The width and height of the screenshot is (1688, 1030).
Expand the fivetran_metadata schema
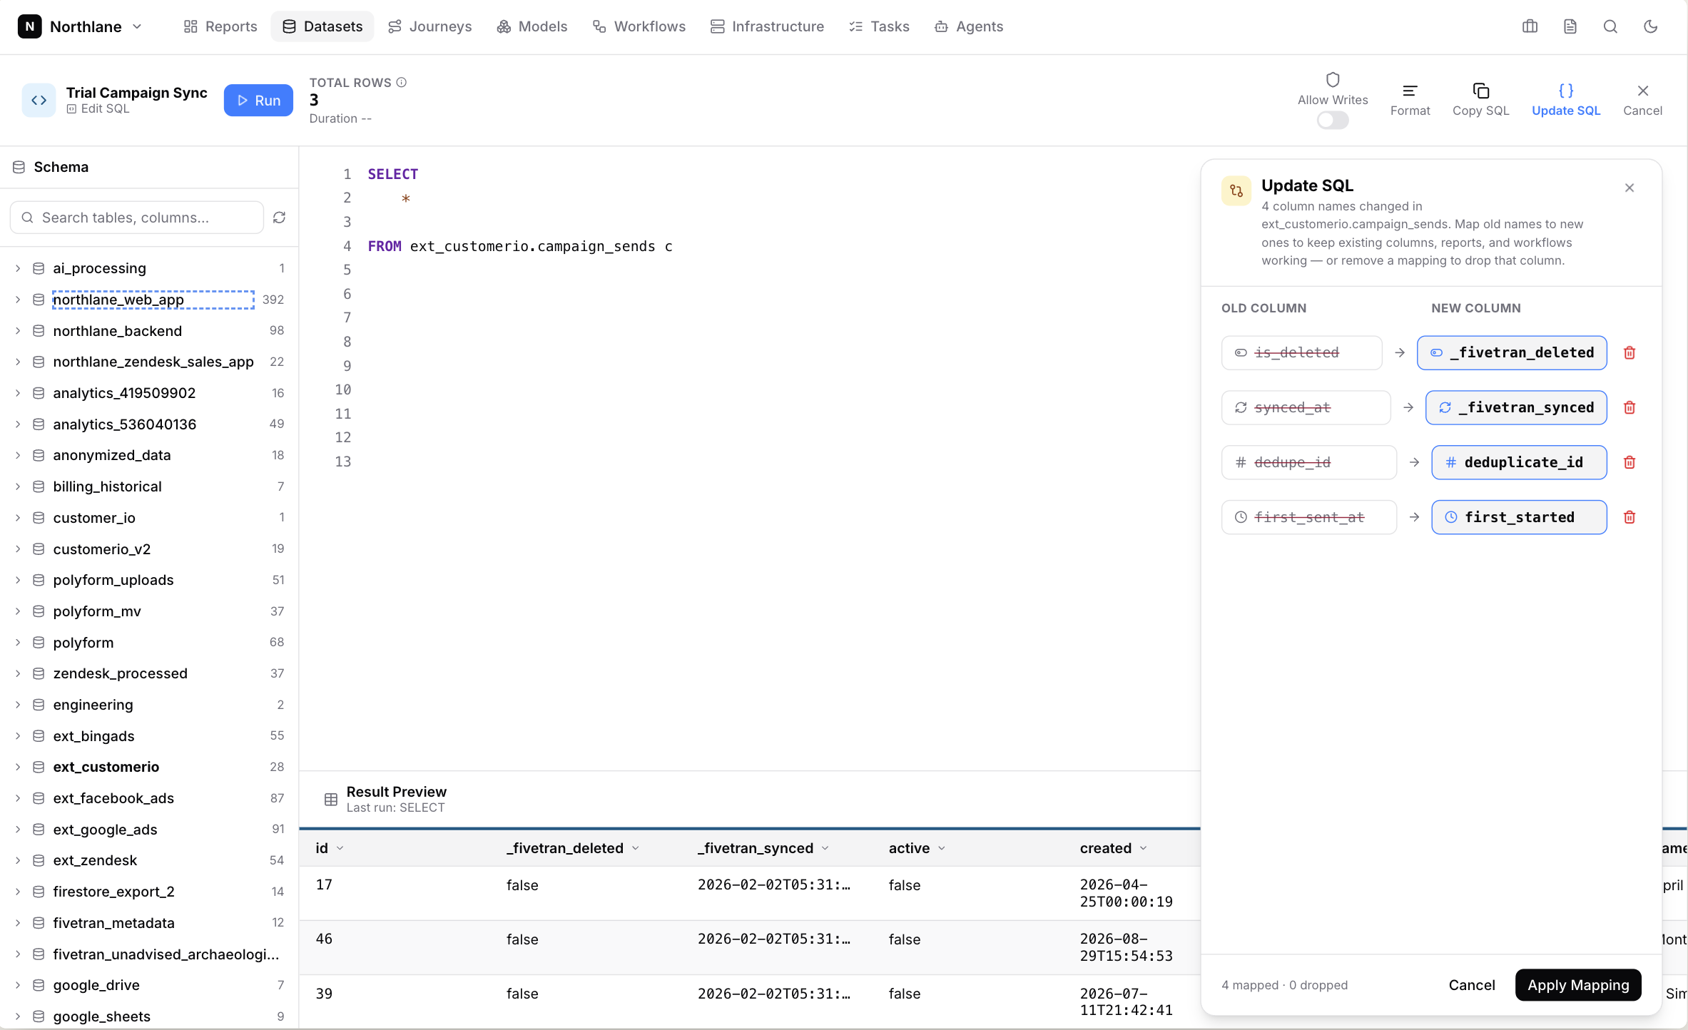pos(18,923)
